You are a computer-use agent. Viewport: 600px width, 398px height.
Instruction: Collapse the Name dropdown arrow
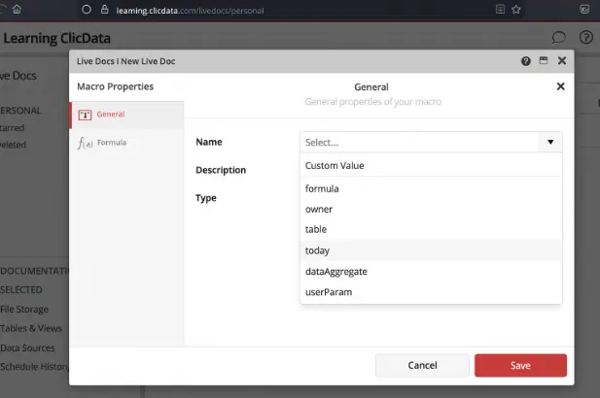coord(550,142)
